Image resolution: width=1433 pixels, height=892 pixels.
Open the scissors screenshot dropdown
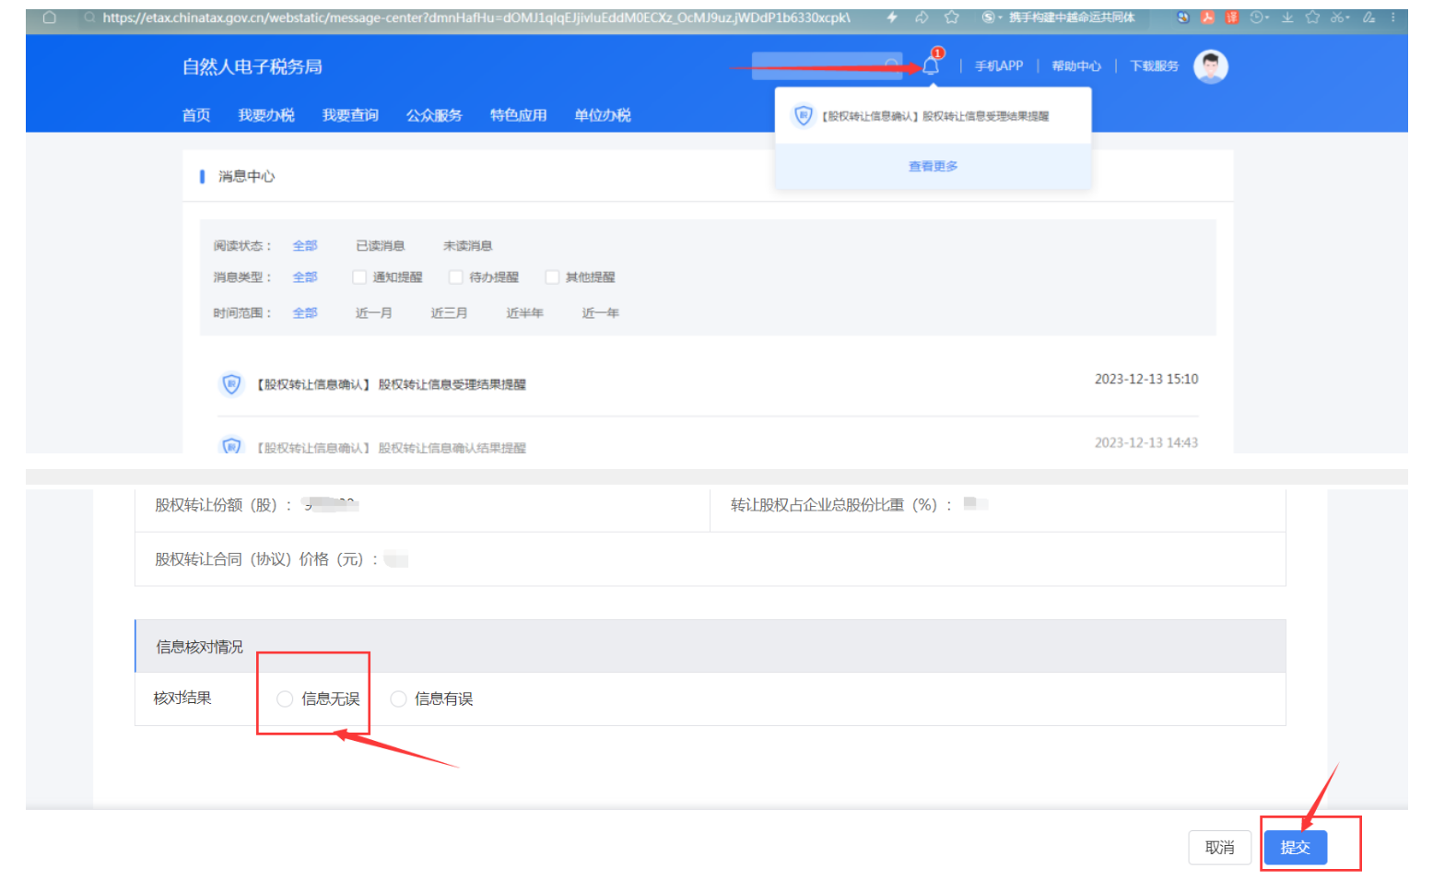[x=1340, y=18]
